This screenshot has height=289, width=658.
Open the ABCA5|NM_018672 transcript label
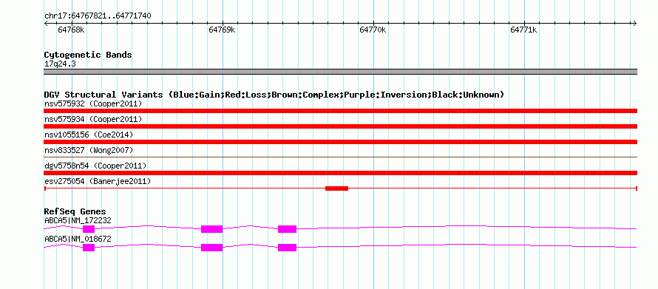78,239
